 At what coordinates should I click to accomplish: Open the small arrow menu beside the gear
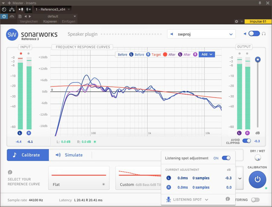pos(242,21)
